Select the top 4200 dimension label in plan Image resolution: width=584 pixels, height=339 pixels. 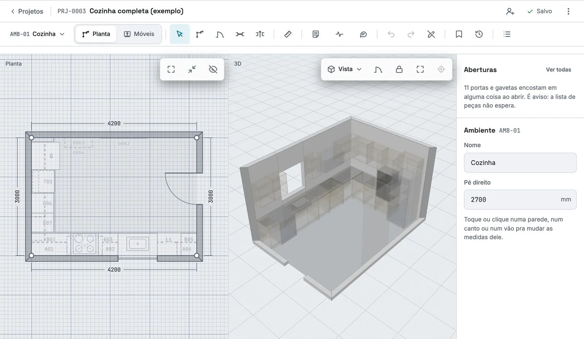tap(114, 123)
